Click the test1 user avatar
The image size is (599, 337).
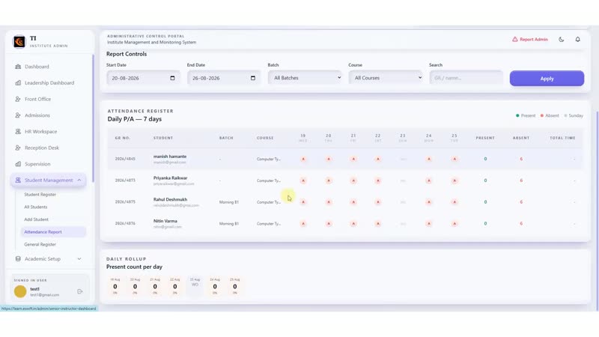pos(20,291)
